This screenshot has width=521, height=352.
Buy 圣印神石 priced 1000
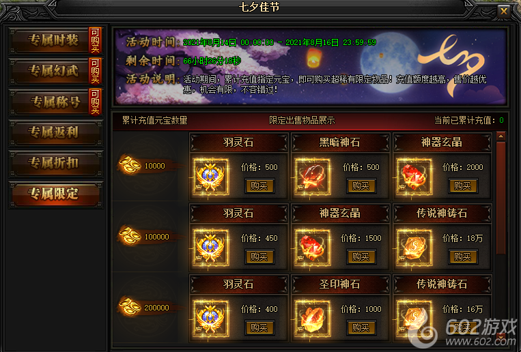point(361,327)
